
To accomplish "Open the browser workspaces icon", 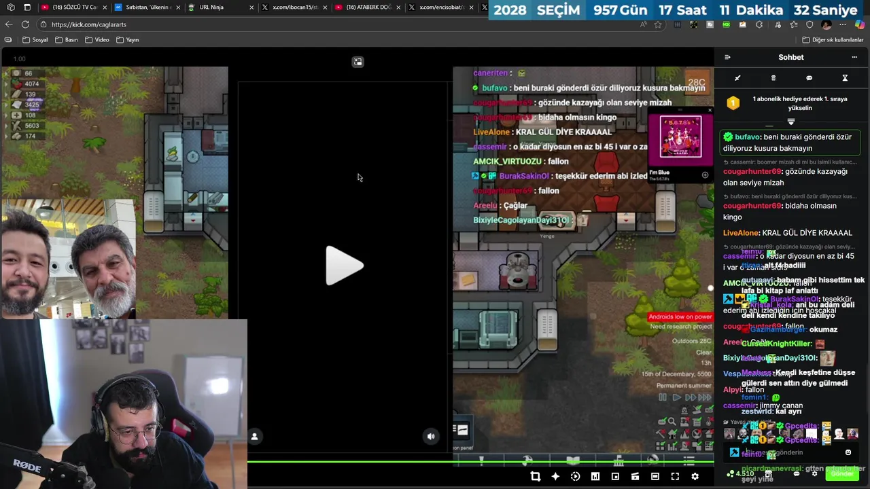I will click(10, 7).
